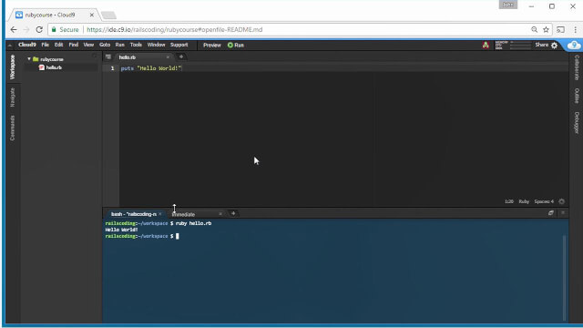
Task: Open the Cloud9 menu
Action: (27, 45)
